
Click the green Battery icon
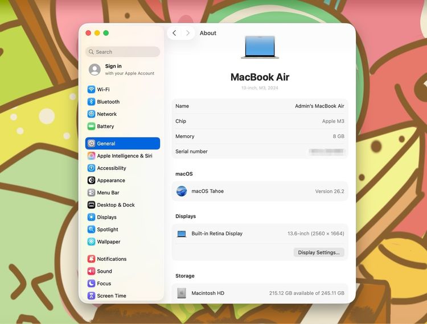[91, 126]
